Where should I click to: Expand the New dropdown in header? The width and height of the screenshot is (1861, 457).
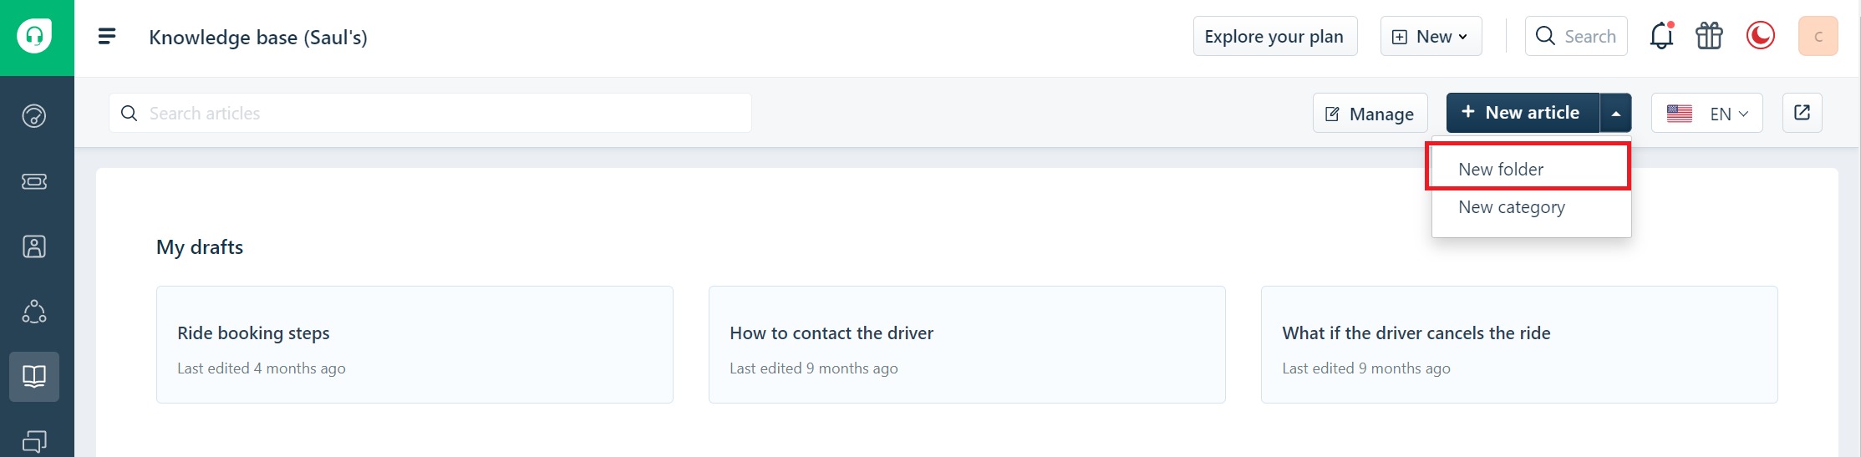1431,36
